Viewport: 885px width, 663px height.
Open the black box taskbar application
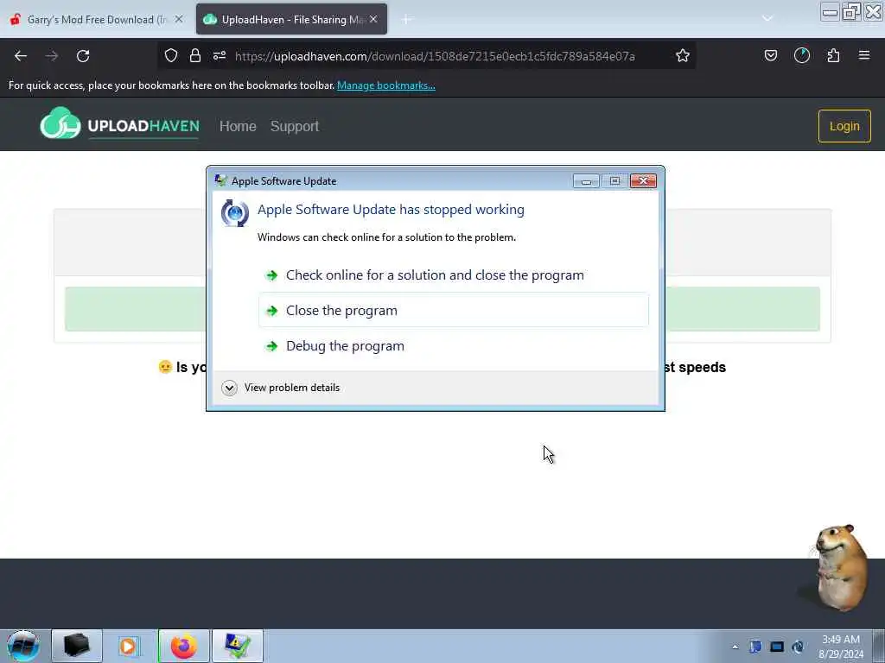coord(77,646)
